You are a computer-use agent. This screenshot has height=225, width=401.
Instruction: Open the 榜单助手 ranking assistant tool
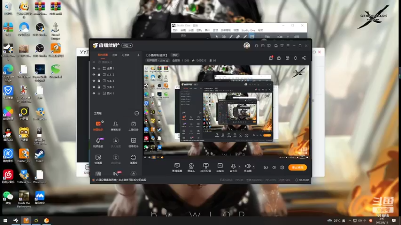click(133, 143)
